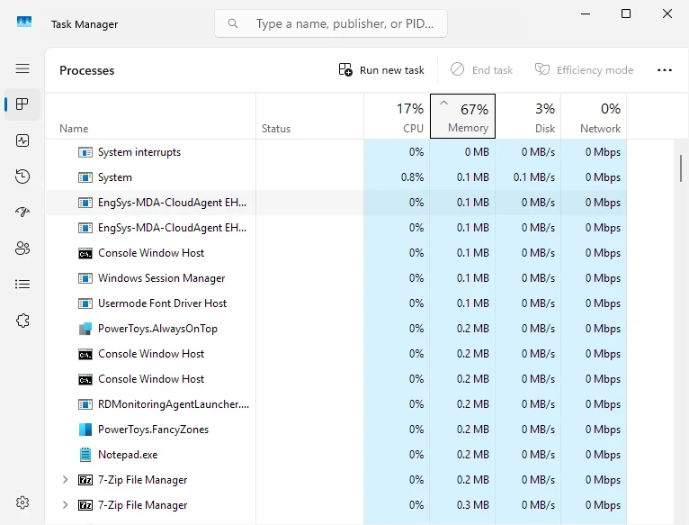Click the search magnifier icon
Viewport: 689px width, 525px height.
233,23
